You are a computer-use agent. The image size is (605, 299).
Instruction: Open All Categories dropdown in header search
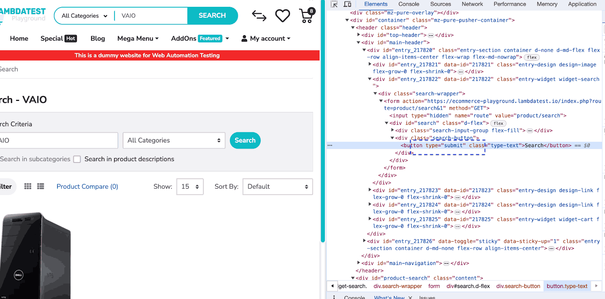point(84,16)
